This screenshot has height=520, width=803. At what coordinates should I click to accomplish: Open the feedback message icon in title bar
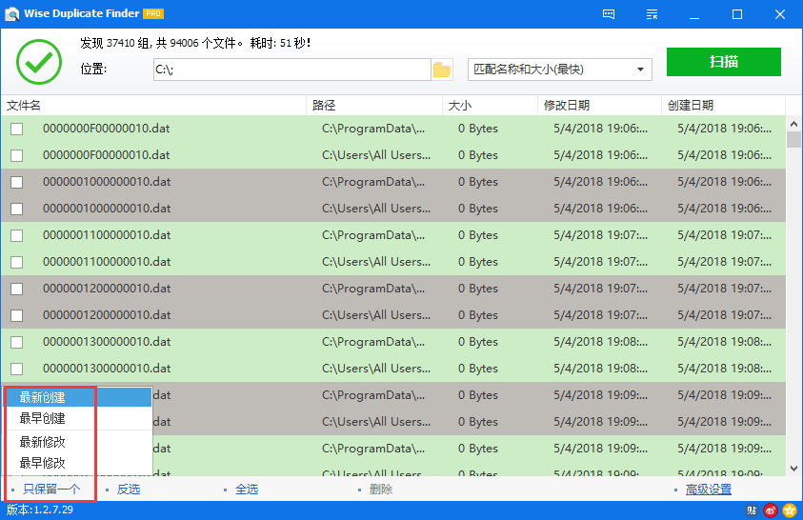tap(609, 14)
